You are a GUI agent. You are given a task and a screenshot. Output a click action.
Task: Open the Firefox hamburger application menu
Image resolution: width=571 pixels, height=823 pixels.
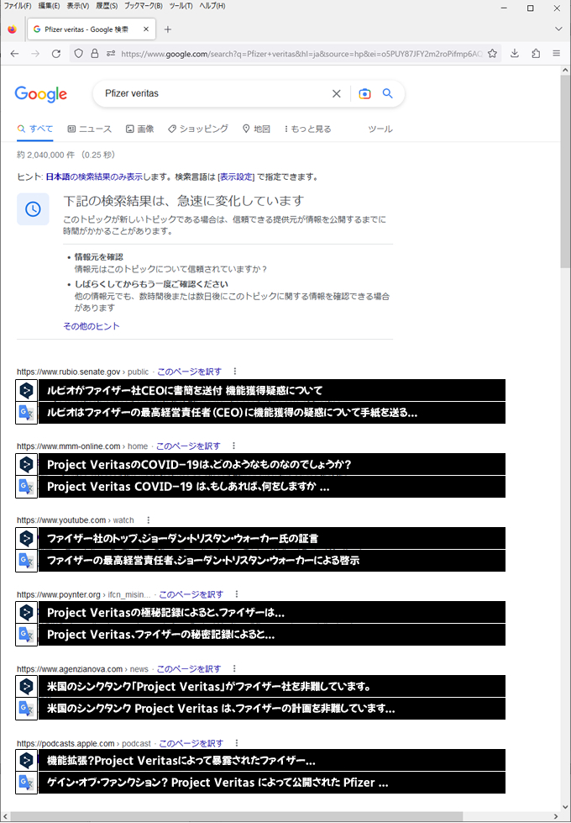[x=557, y=54]
